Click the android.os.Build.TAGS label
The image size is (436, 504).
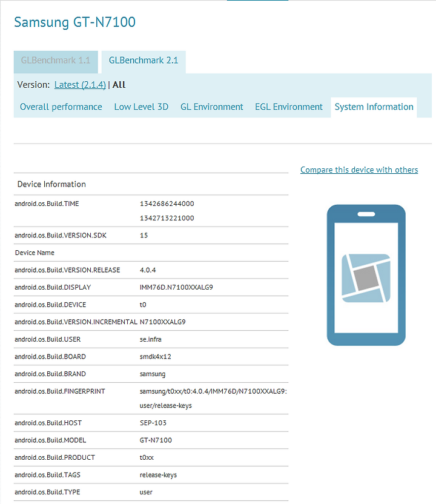click(x=48, y=475)
